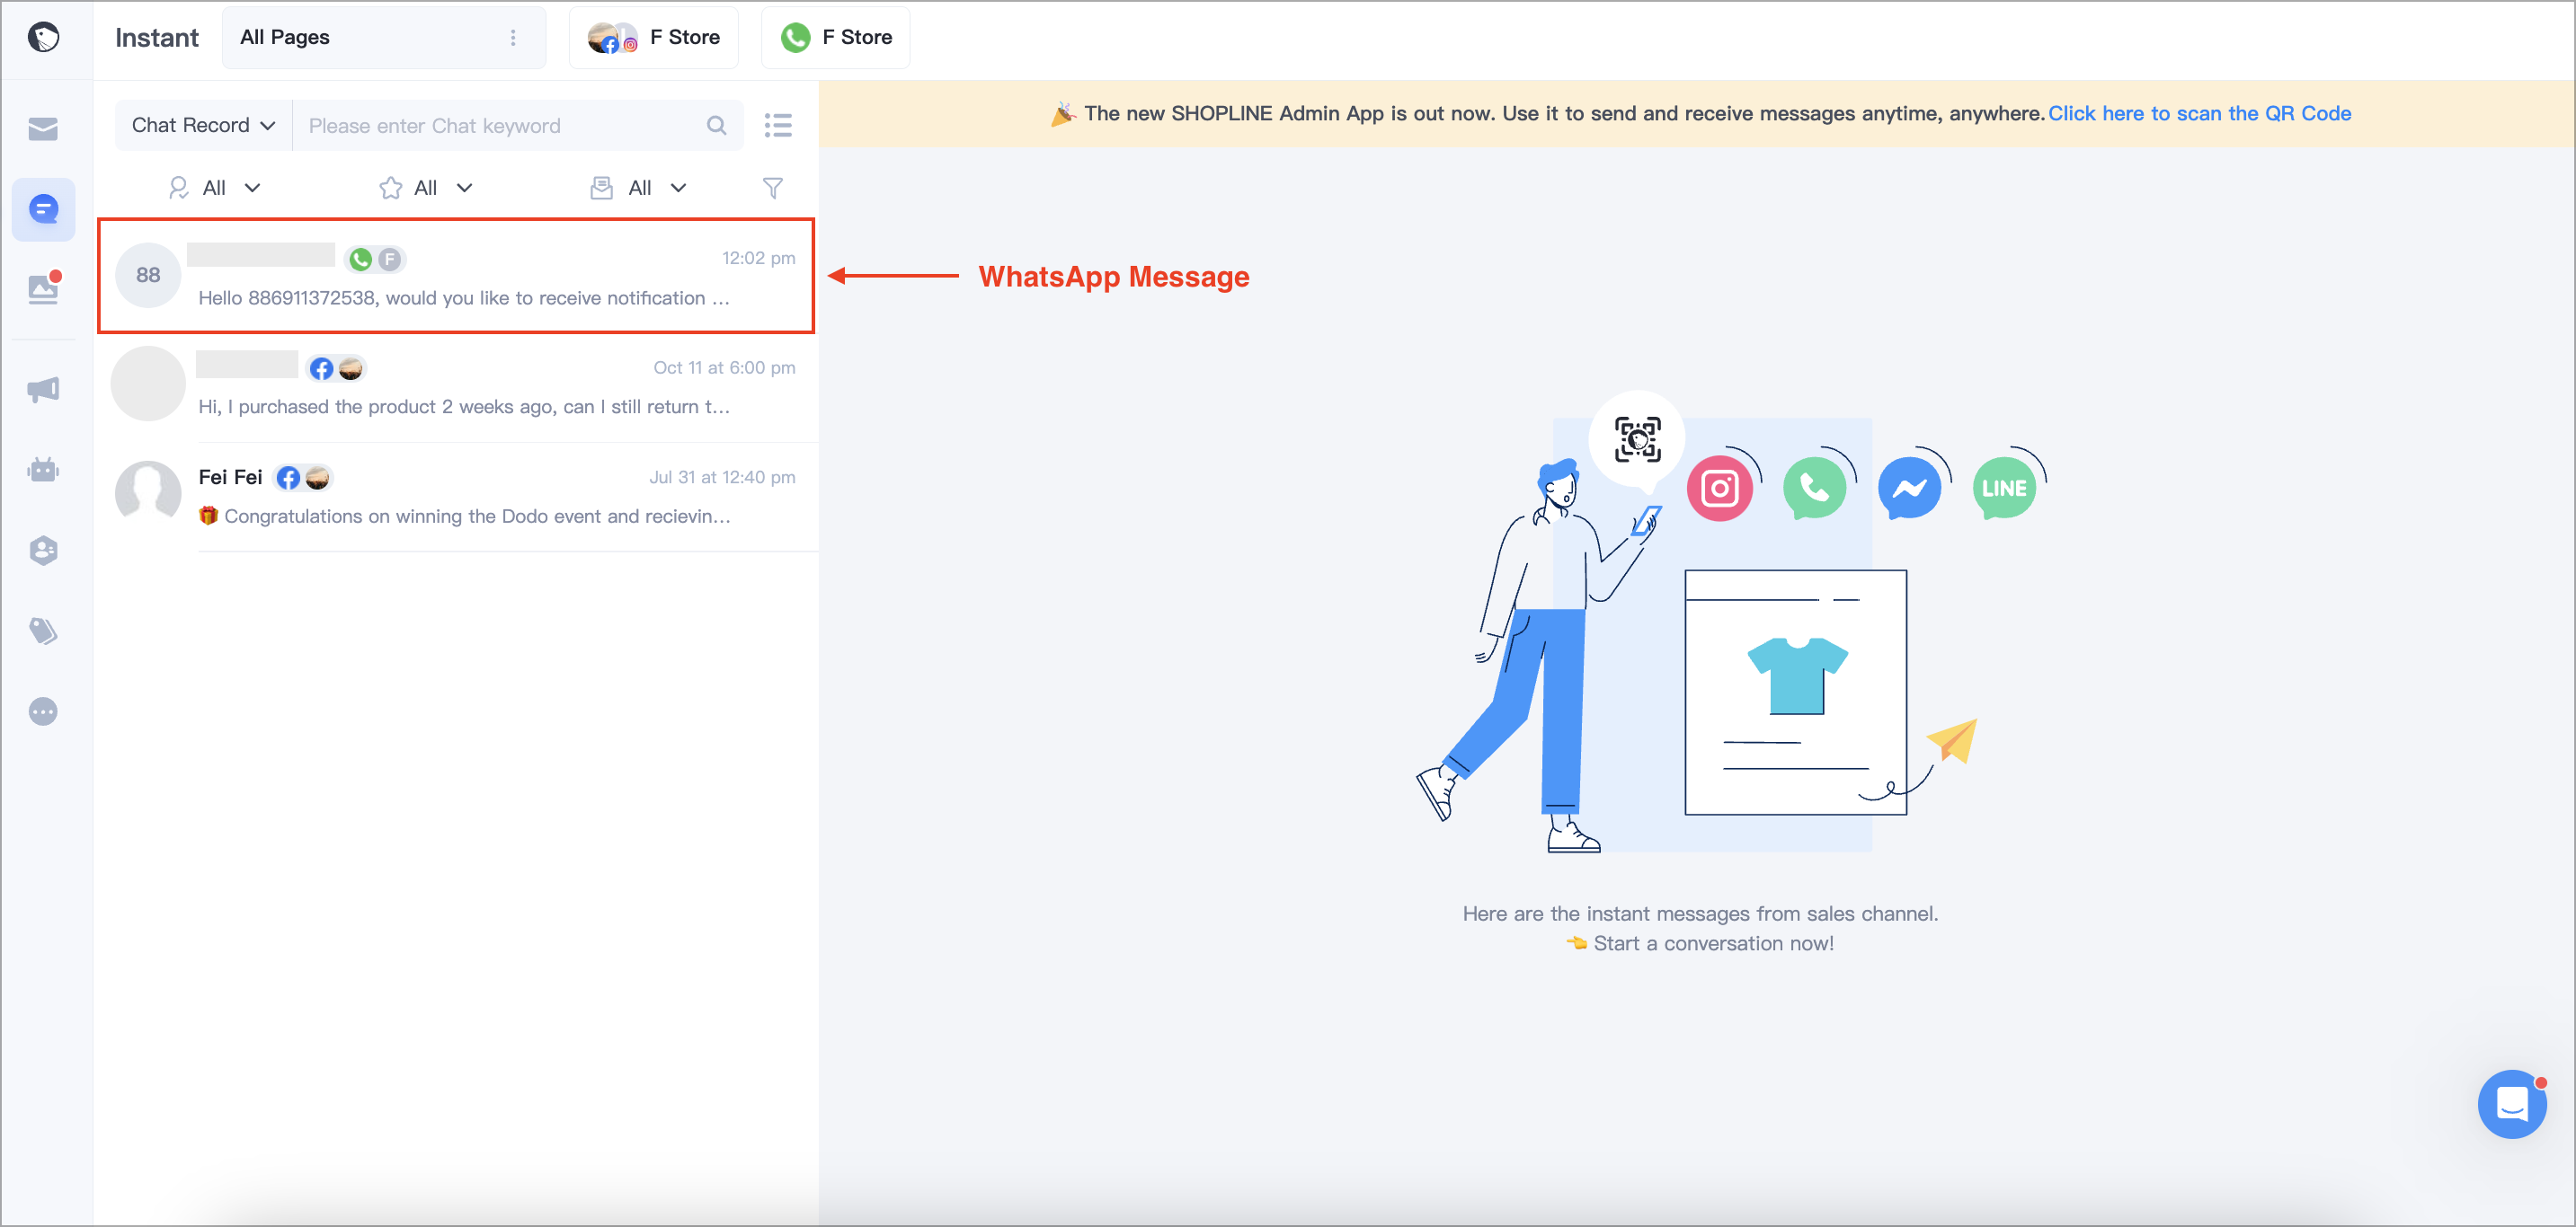Viewport: 2576px width, 1227px height.
Task: Open the chatbot robot sidebar icon
Action: [x=43, y=470]
